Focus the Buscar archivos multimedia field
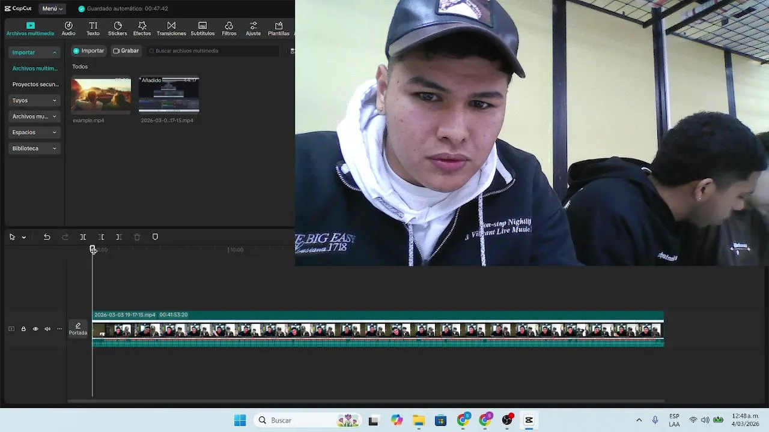Viewport: 769px width, 432px height. (x=213, y=51)
